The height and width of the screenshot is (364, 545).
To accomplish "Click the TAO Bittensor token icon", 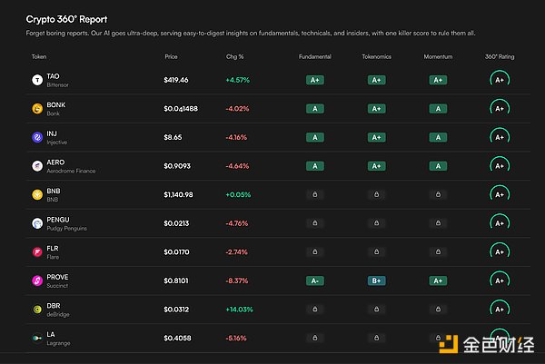I will point(37,80).
